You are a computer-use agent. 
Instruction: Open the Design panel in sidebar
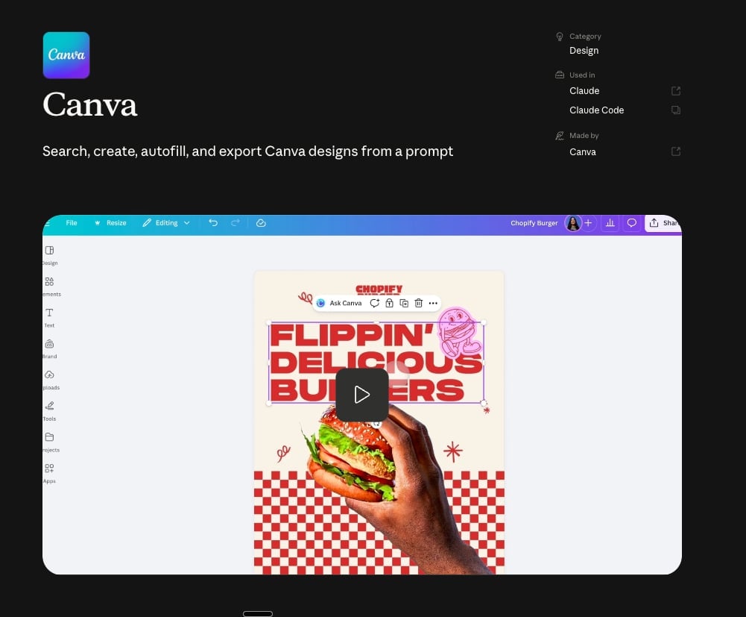pyautogui.click(x=49, y=255)
